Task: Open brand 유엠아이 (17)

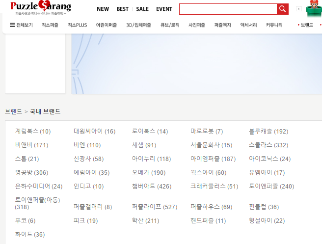Action: pyautogui.click(x=267, y=172)
